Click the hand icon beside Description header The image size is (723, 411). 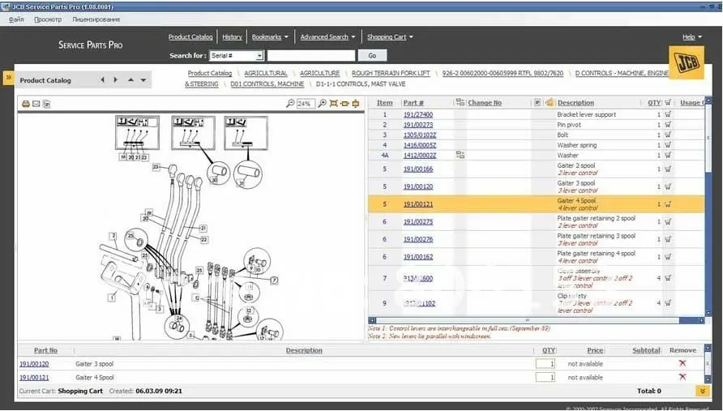[550, 102]
